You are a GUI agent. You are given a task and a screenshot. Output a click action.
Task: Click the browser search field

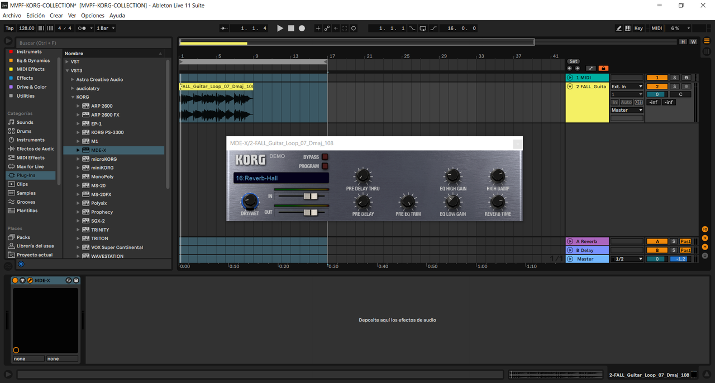tap(94, 43)
